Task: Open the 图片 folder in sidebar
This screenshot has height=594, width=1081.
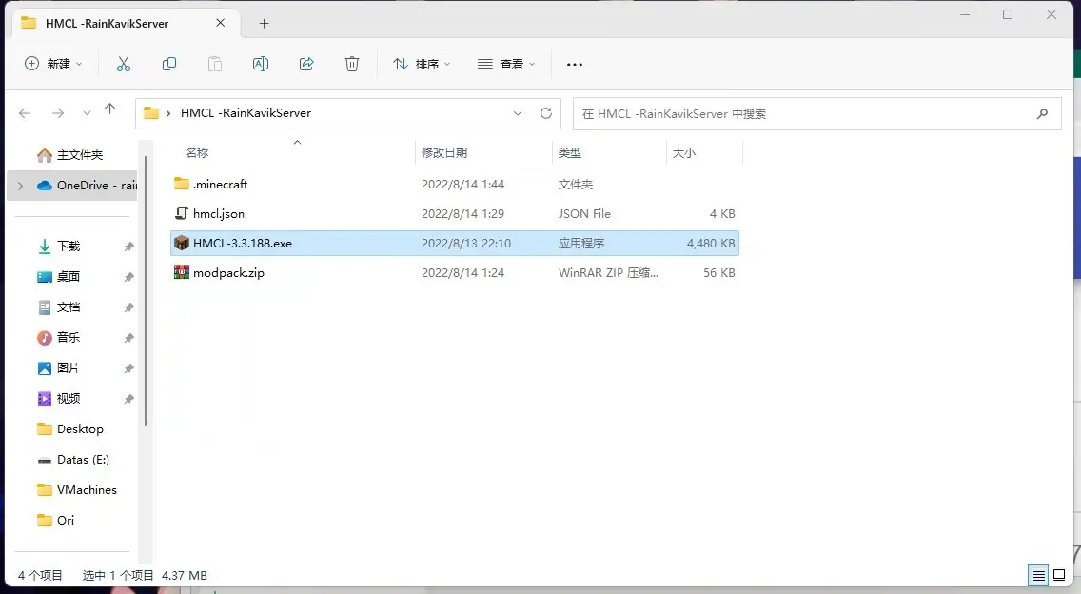Action: [67, 367]
